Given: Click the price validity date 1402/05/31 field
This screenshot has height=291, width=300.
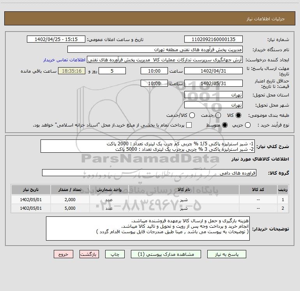Looking at the screenshot, I should click(x=214, y=83).
